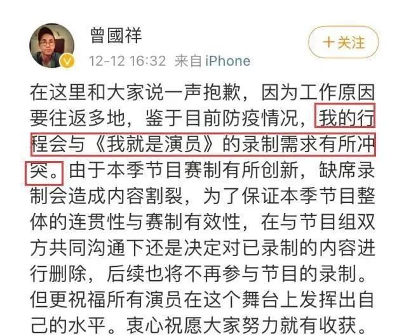The height and width of the screenshot is (336, 404).
Task: Follow the user with +关注 button
Action: point(344,42)
